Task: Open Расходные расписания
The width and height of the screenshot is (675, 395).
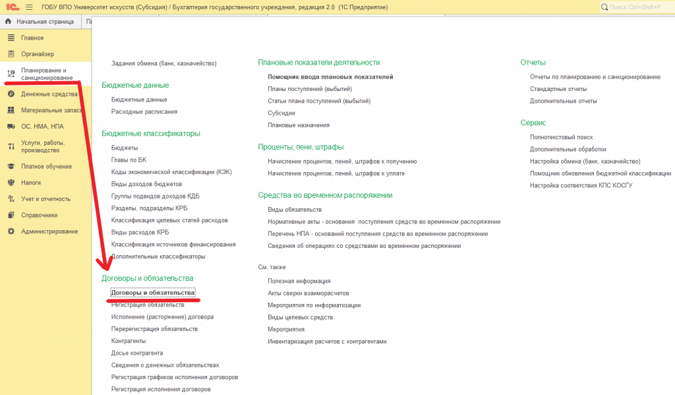Action: (x=144, y=111)
